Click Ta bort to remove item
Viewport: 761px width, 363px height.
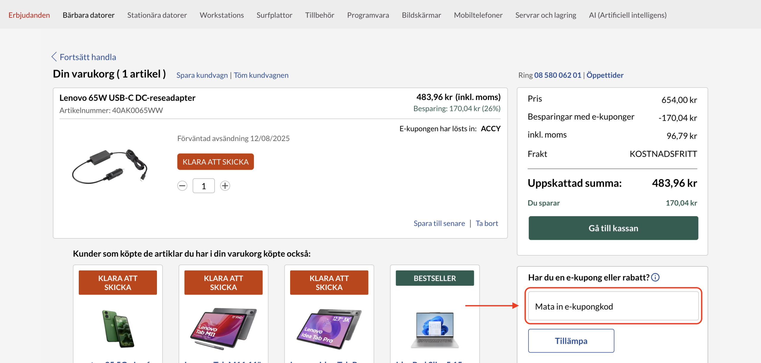pyautogui.click(x=487, y=223)
